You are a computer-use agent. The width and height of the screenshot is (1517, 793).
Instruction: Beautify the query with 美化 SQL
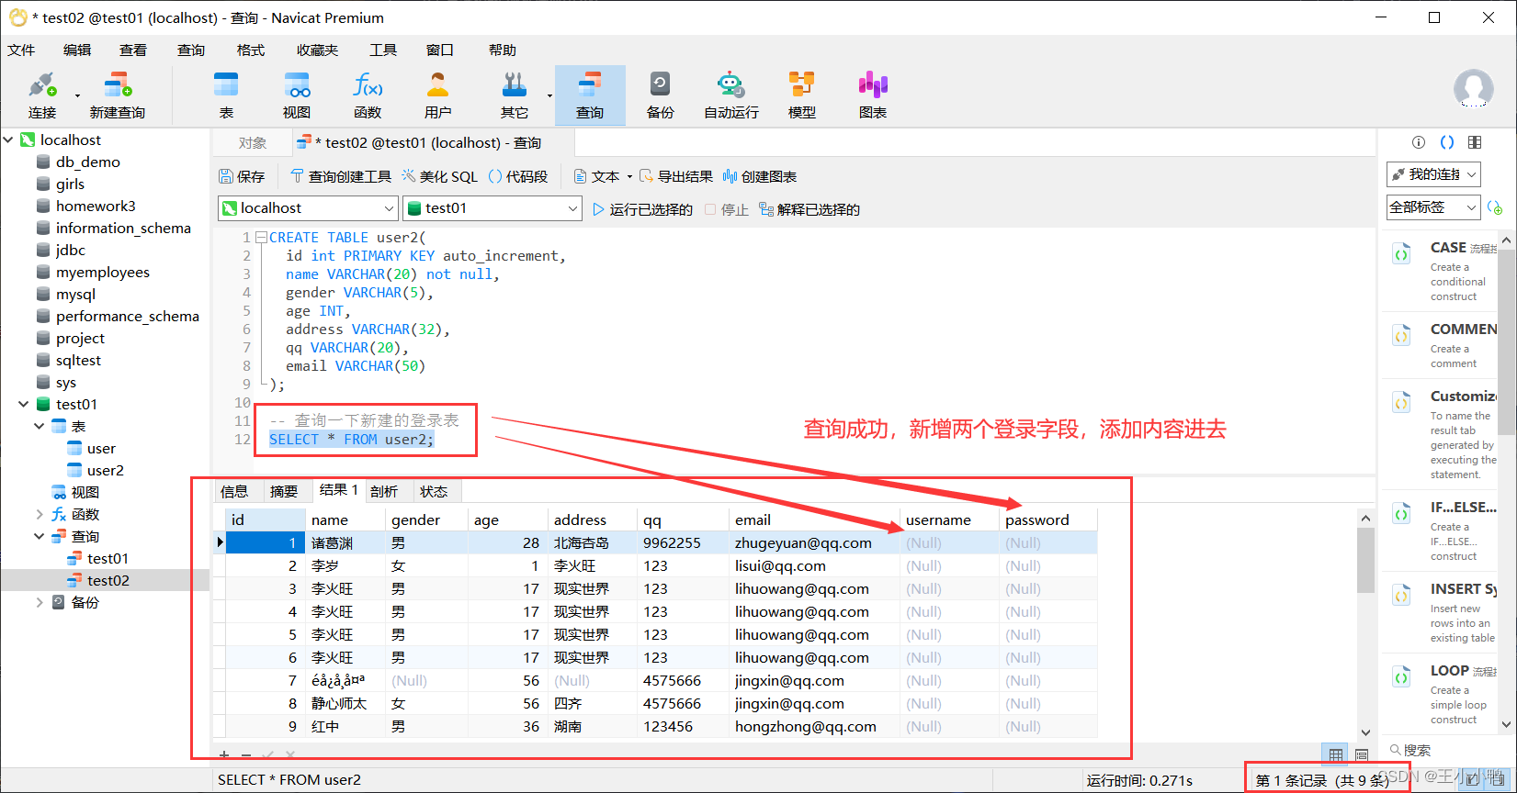pos(439,176)
